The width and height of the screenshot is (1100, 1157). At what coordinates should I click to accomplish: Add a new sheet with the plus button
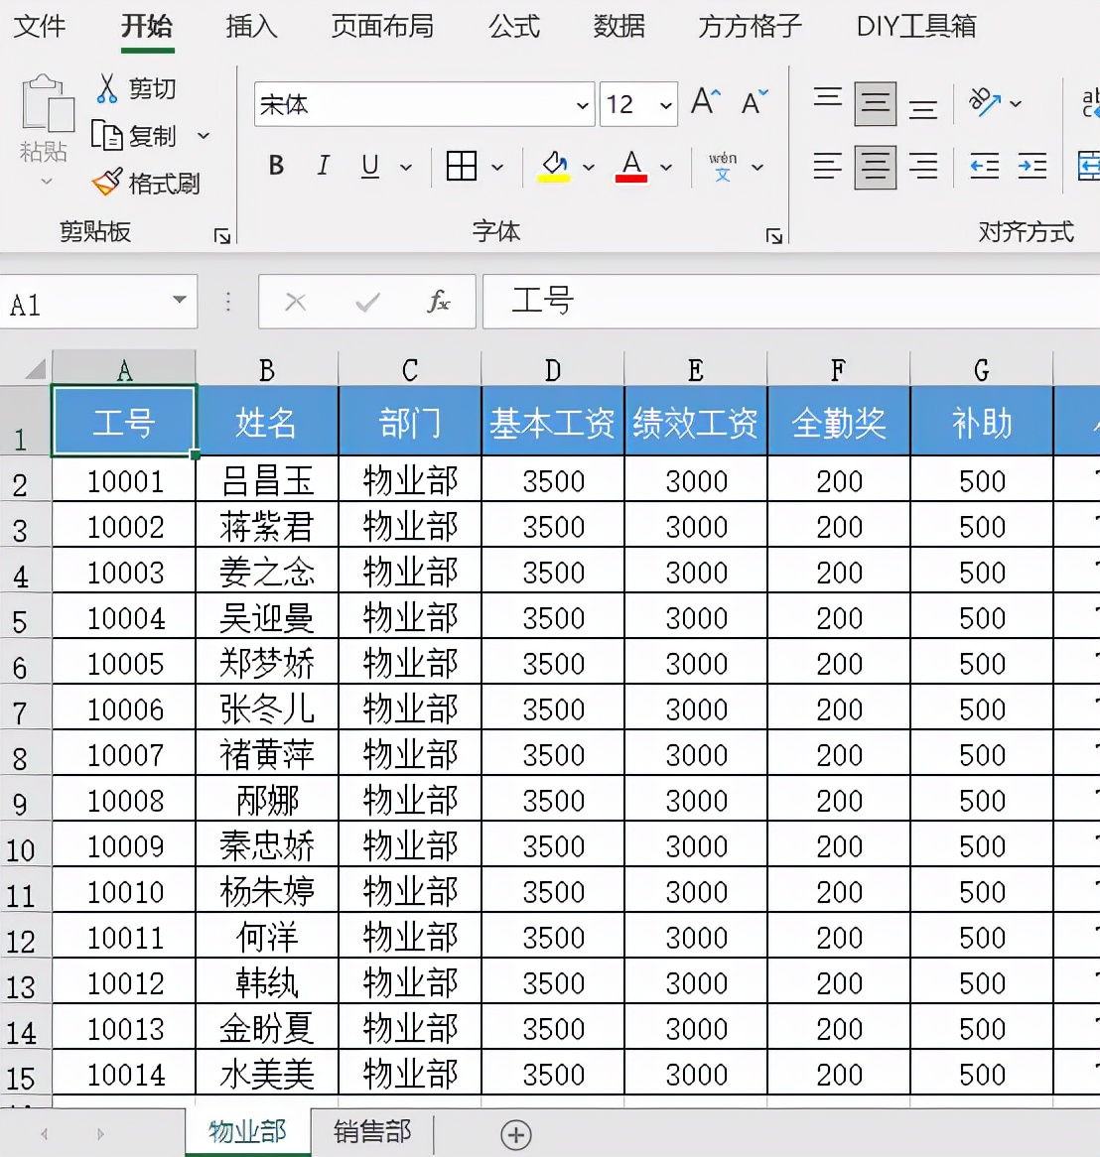tap(514, 1134)
